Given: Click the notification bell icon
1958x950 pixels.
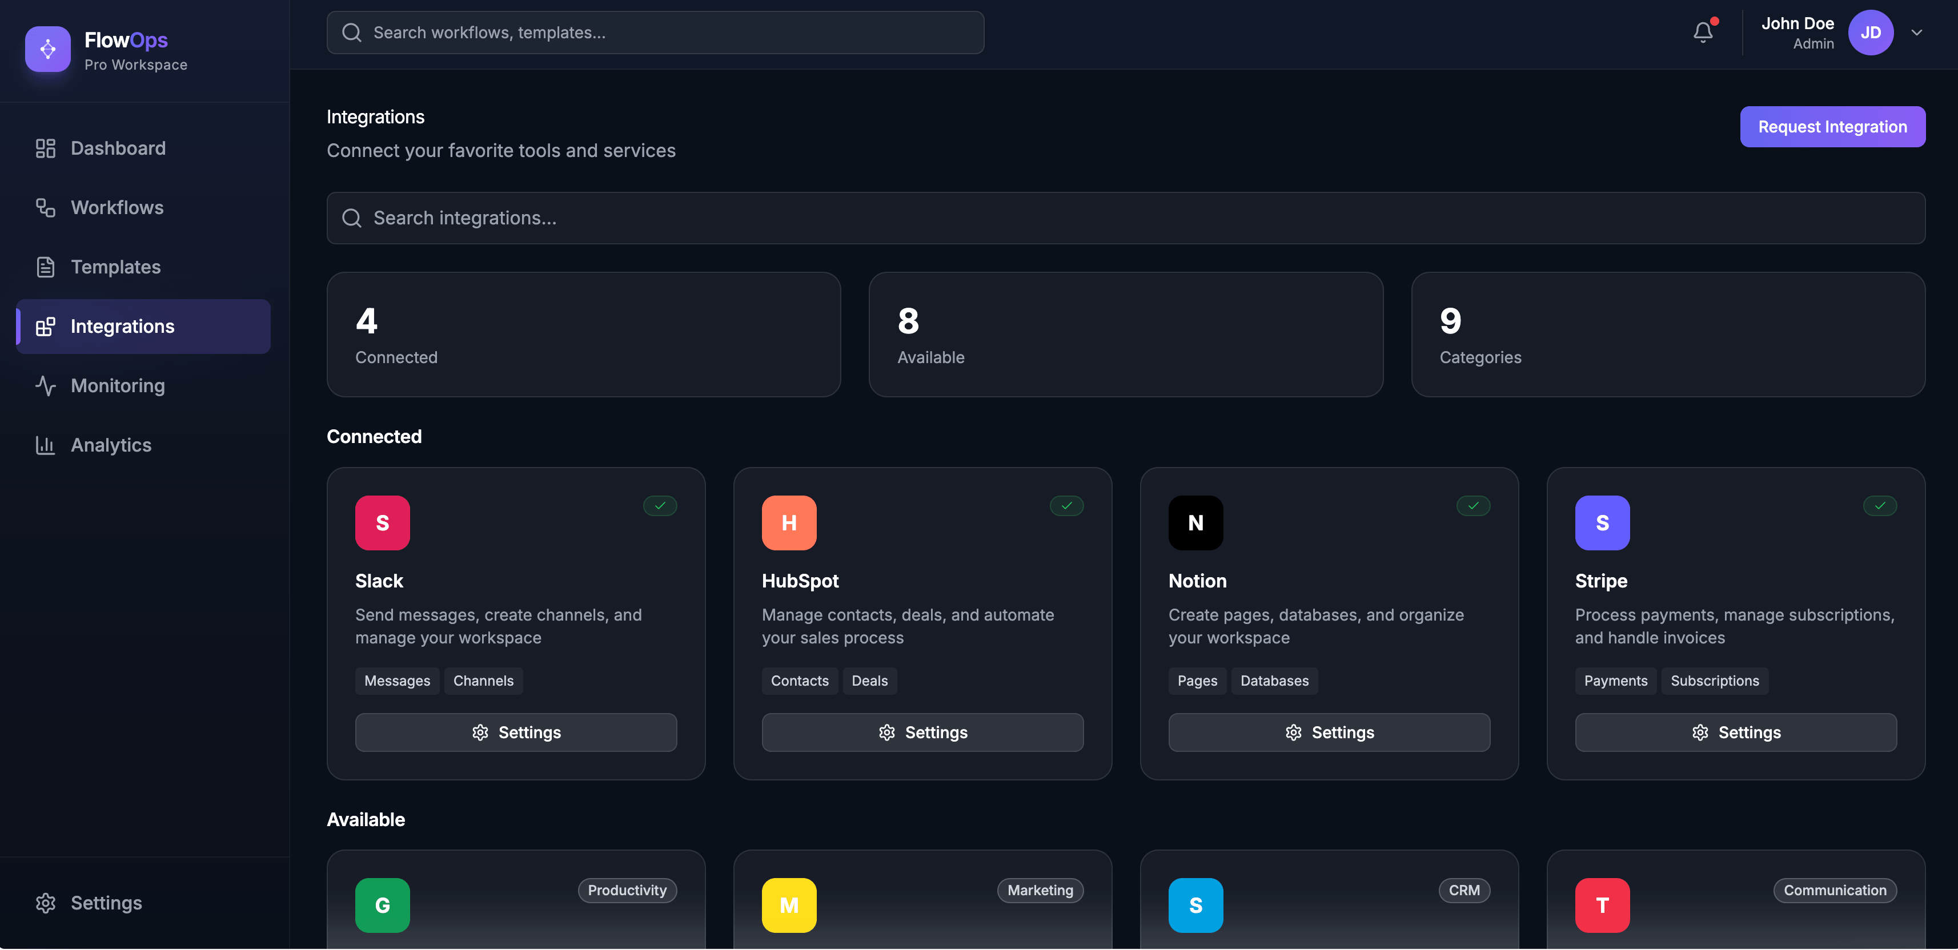Looking at the screenshot, I should point(1702,32).
